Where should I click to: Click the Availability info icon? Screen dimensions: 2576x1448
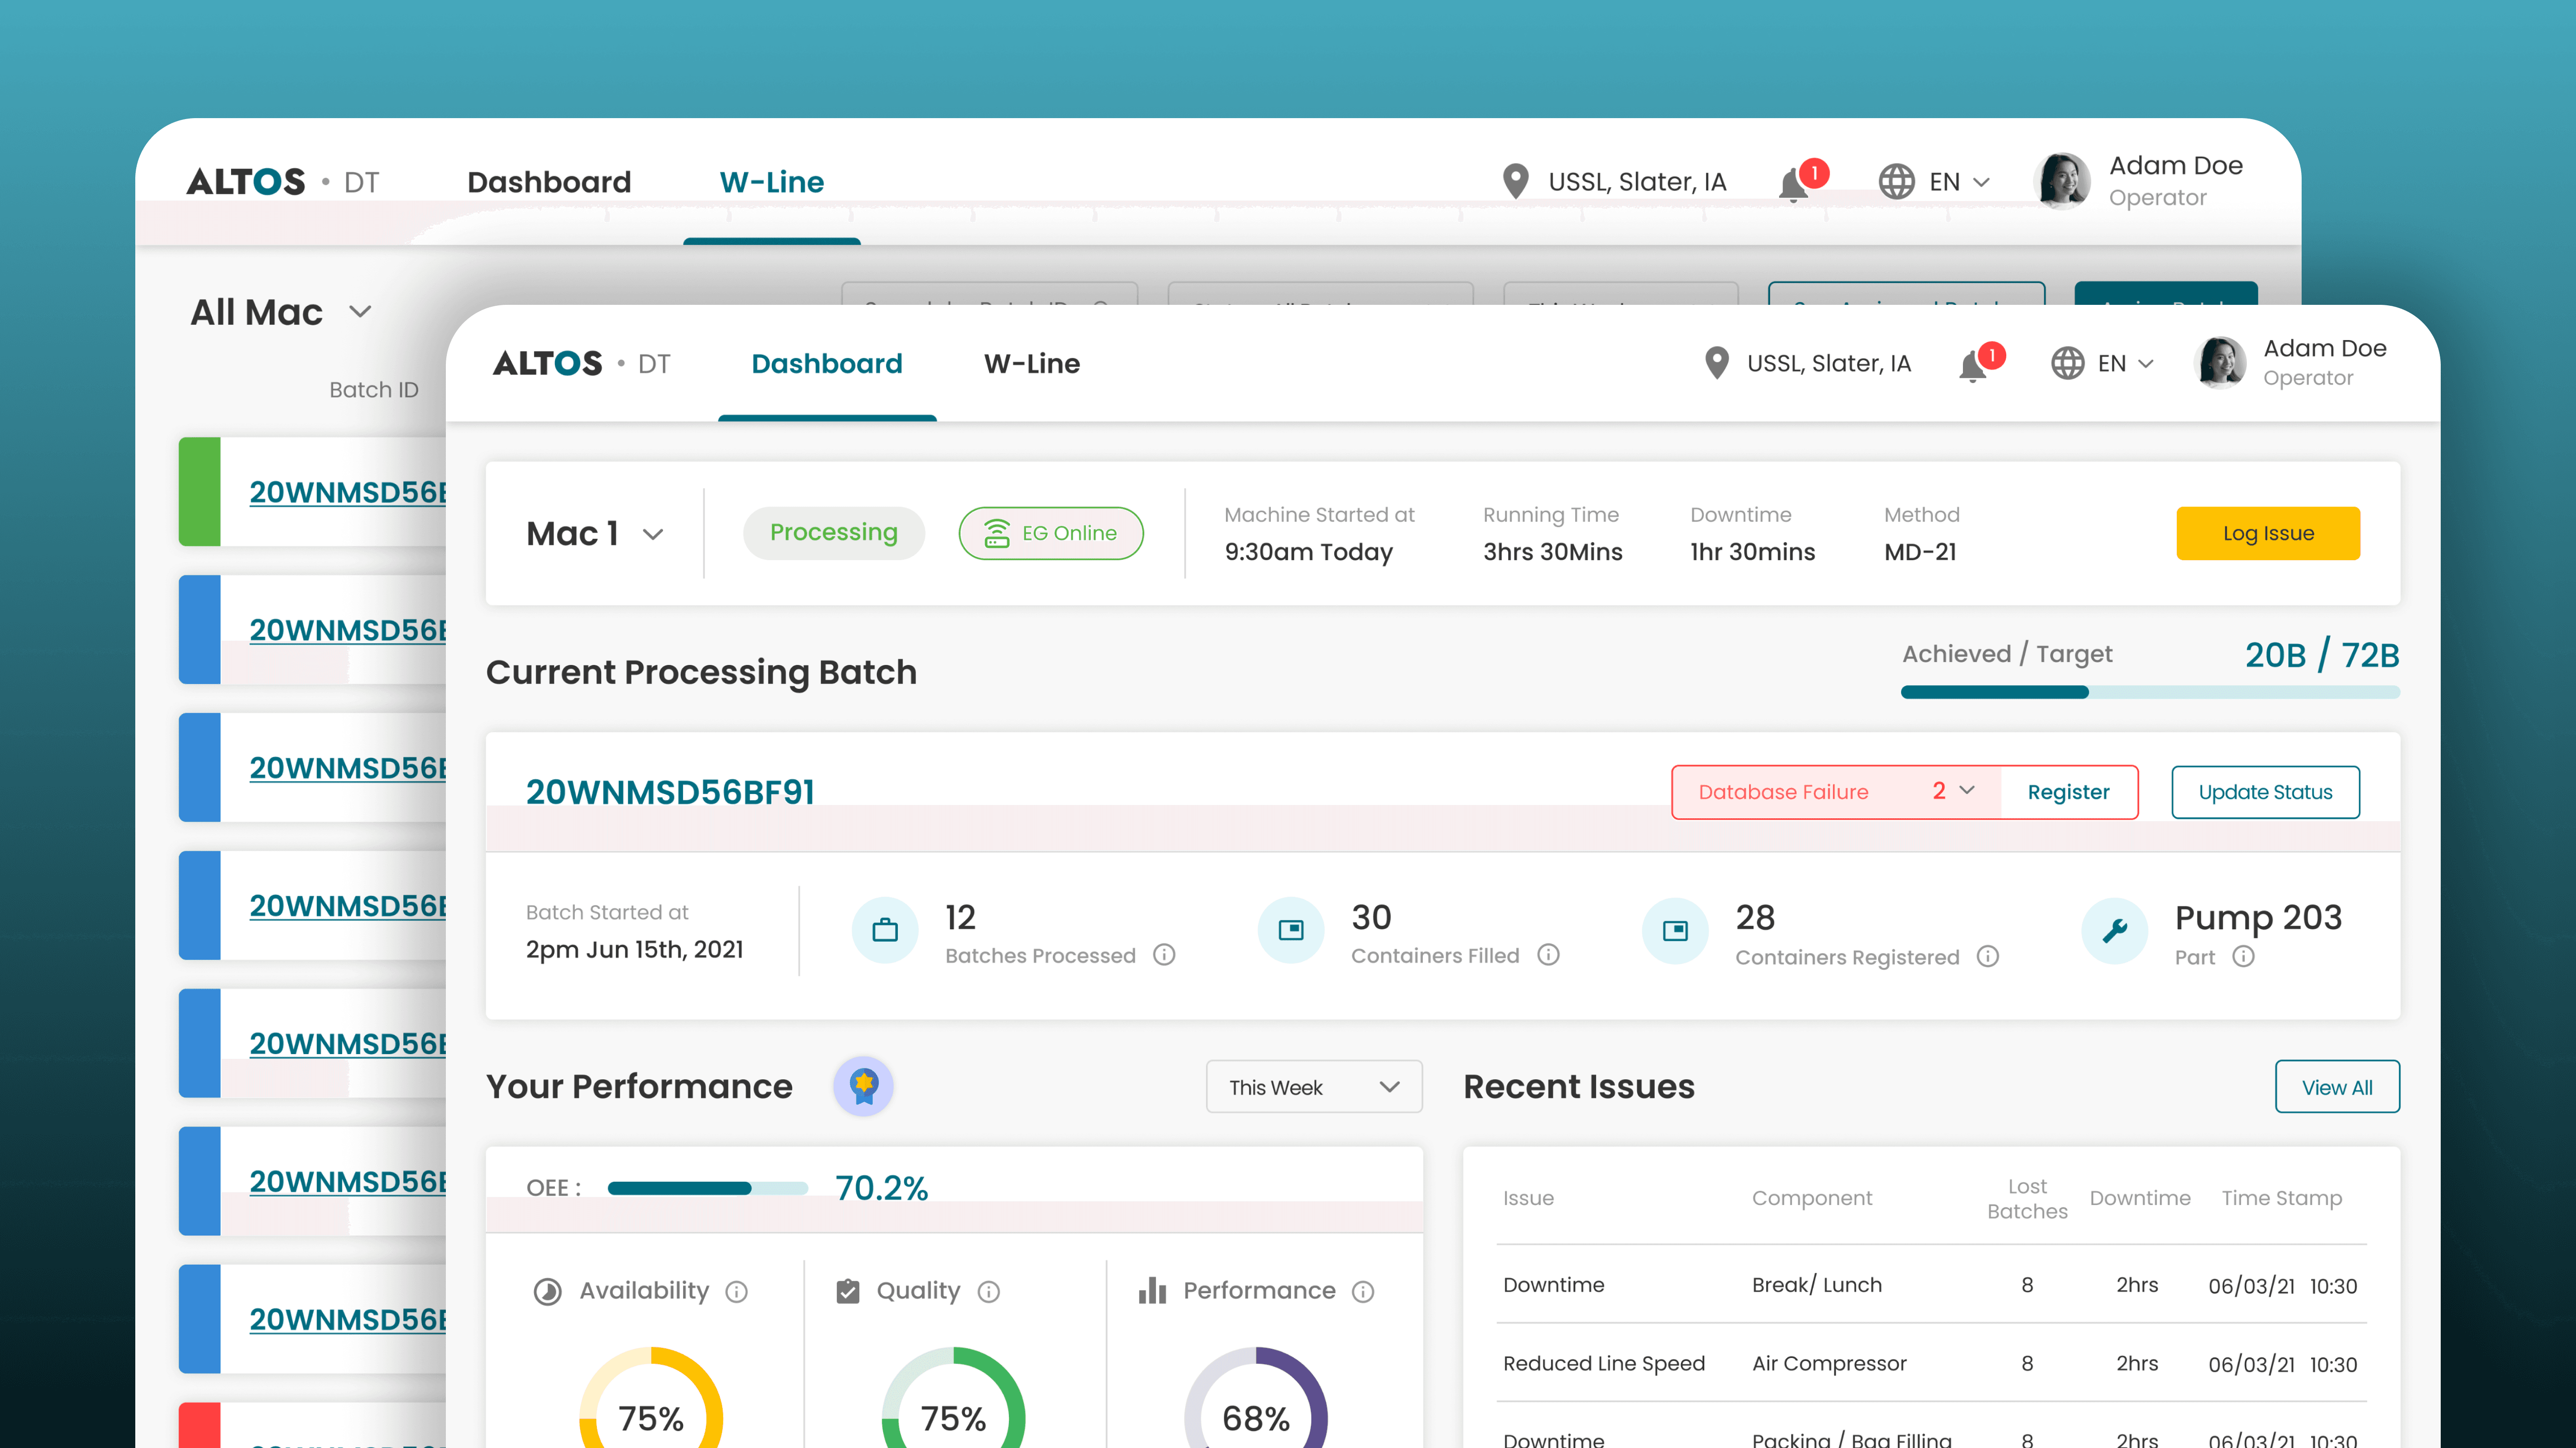click(737, 1292)
